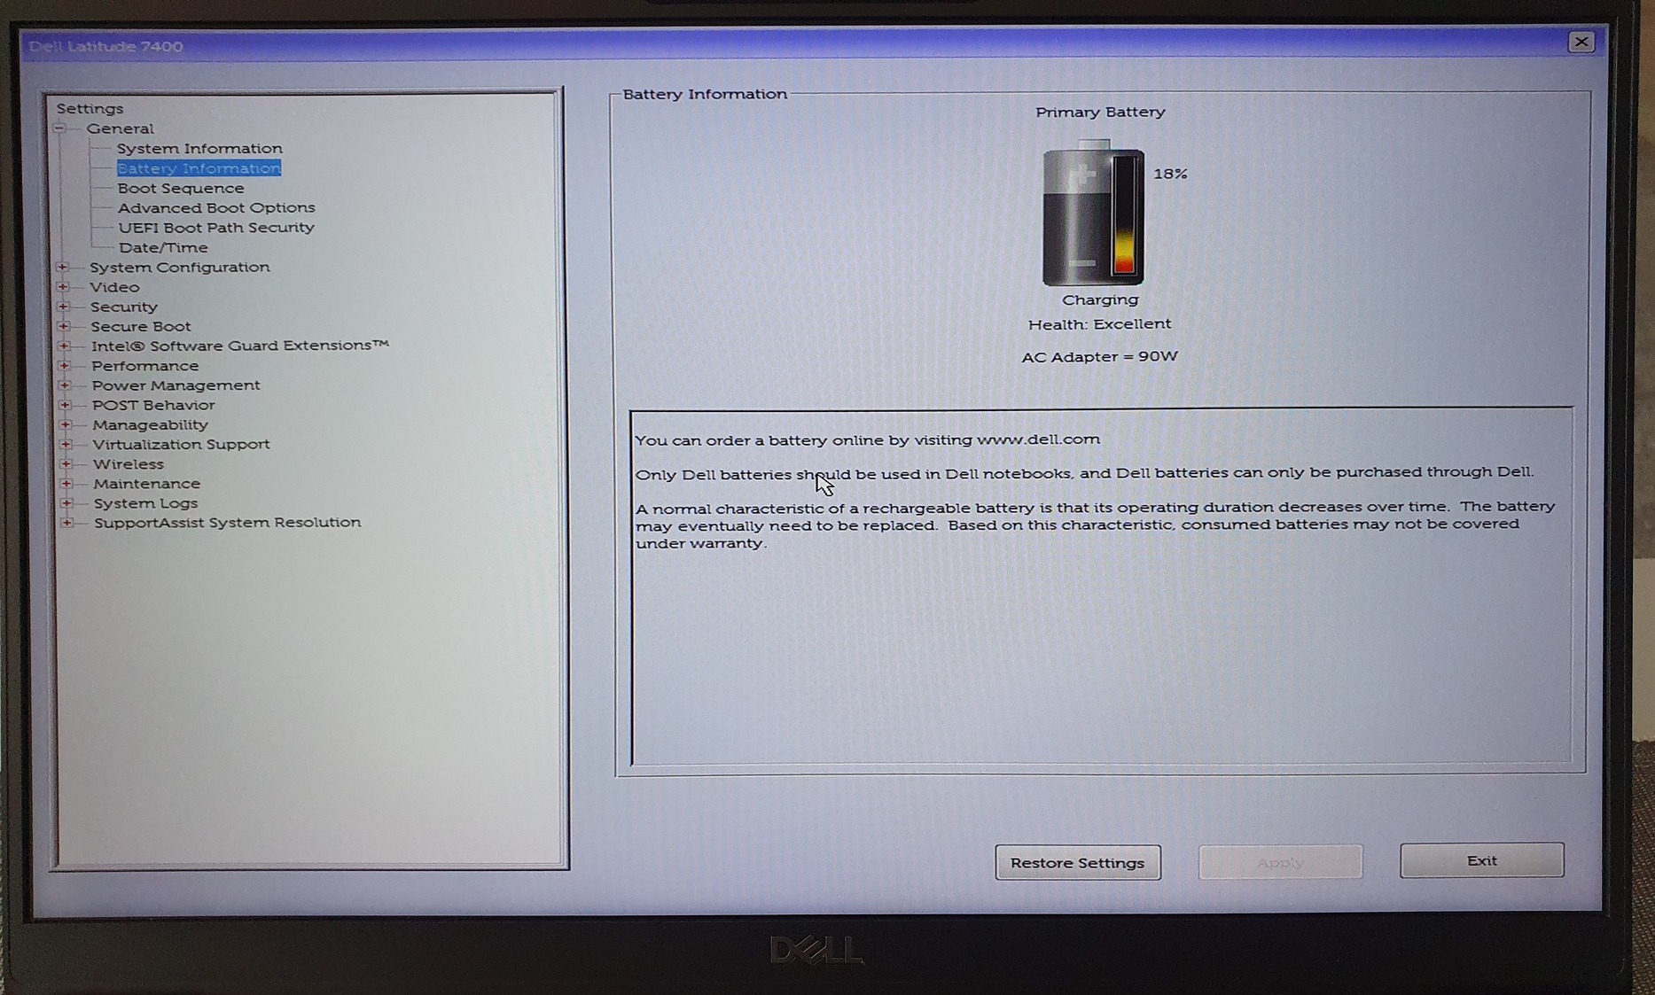This screenshot has height=995, width=1655.
Task: Expand the Secure Boot section
Action: tap(64, 326)
